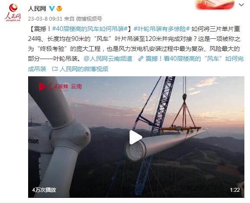Click the post timestamp 23-03-8 09:31
250x203 pixels.
(45, 19)
